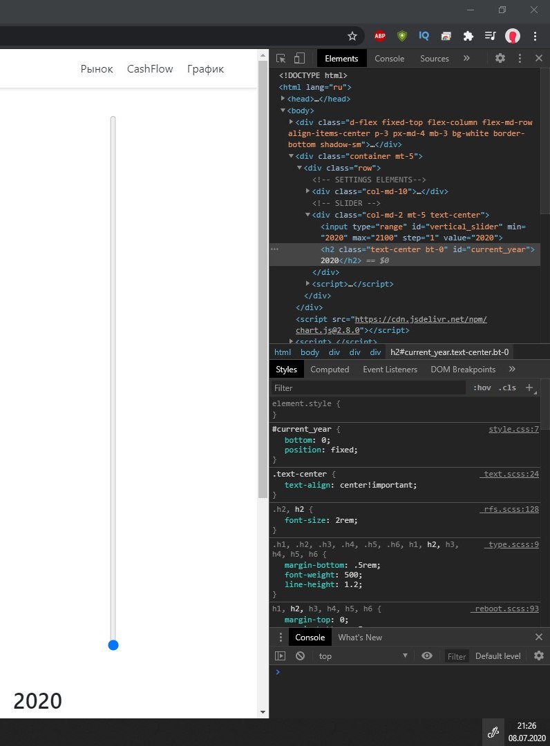Clear the console output

pyautogui.click(x=300, y=656)
